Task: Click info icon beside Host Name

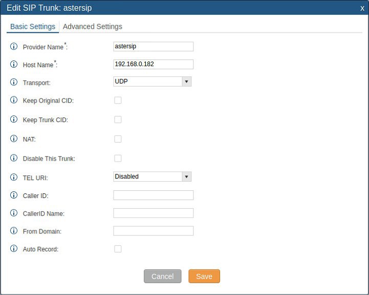Action: pyautogui.click(x=14, y=64)
